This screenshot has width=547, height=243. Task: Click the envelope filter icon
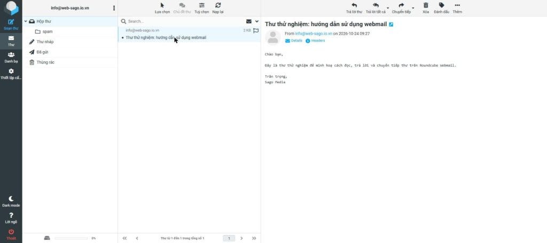249,21
